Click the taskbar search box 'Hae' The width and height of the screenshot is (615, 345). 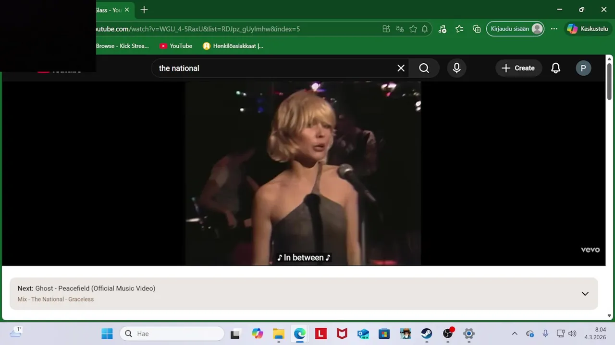tap(172, 333)
